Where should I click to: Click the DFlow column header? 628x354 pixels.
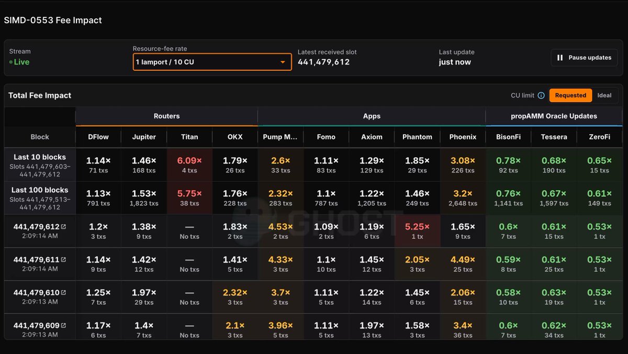pos(98,137)
